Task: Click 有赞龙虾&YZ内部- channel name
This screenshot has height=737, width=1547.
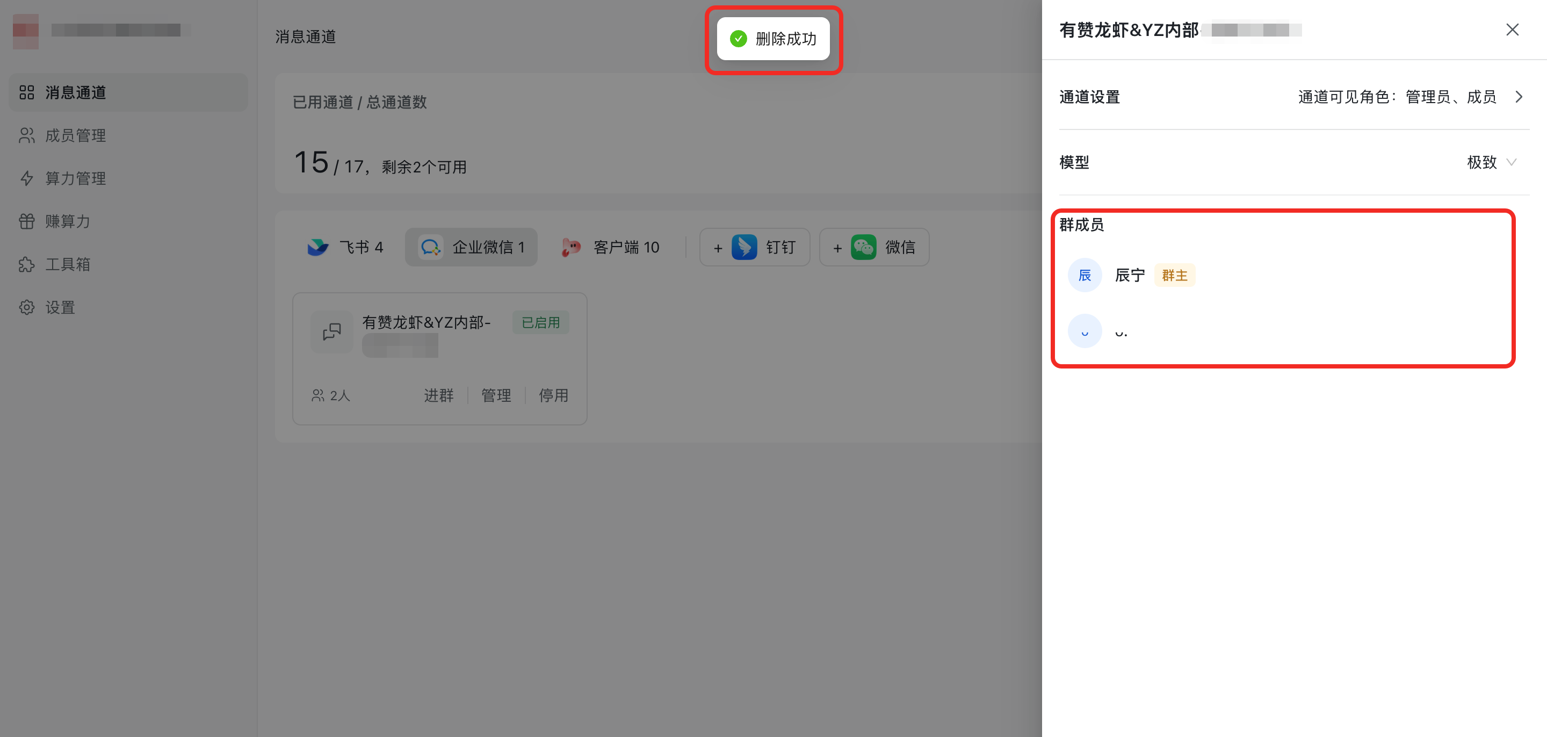Action: tap(426, 322)
